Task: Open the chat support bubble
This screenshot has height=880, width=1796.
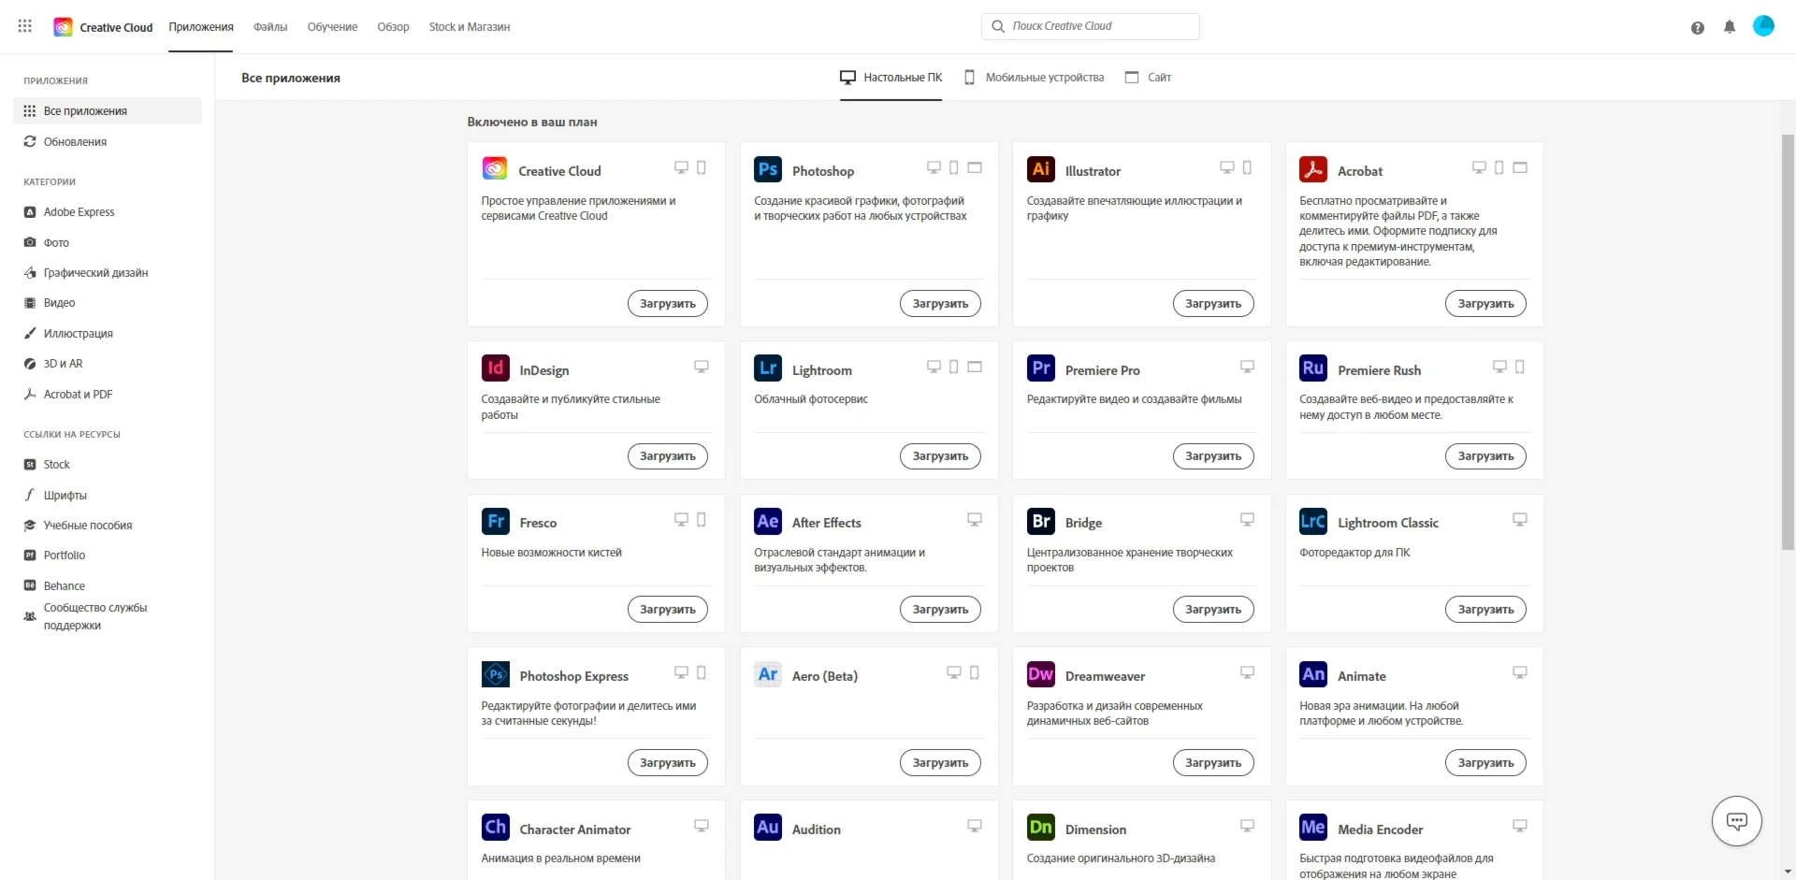Action: [1736, 821]
